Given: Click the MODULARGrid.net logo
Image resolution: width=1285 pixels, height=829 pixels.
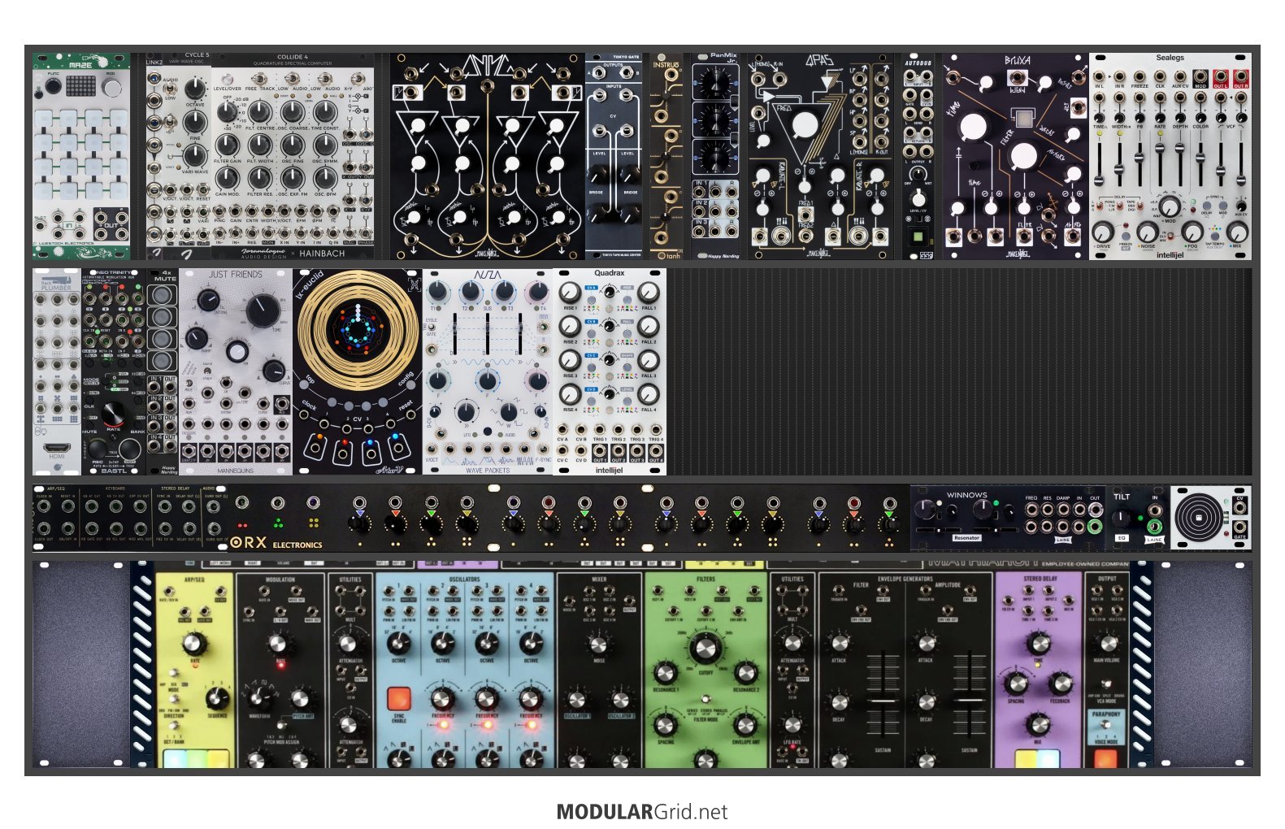Looking at the screenshot, I should point(642,812).
